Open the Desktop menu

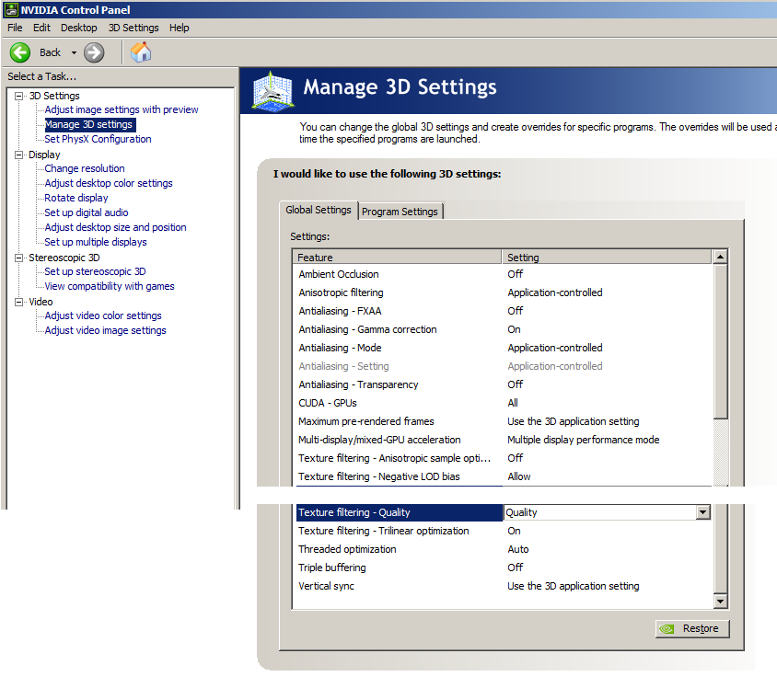(x=79, y=28)
